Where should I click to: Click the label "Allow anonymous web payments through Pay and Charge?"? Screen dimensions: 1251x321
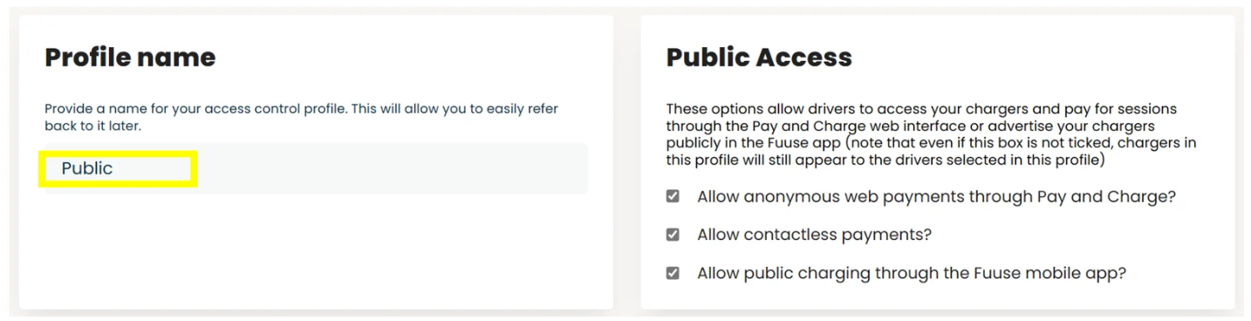tap(936, 197)
